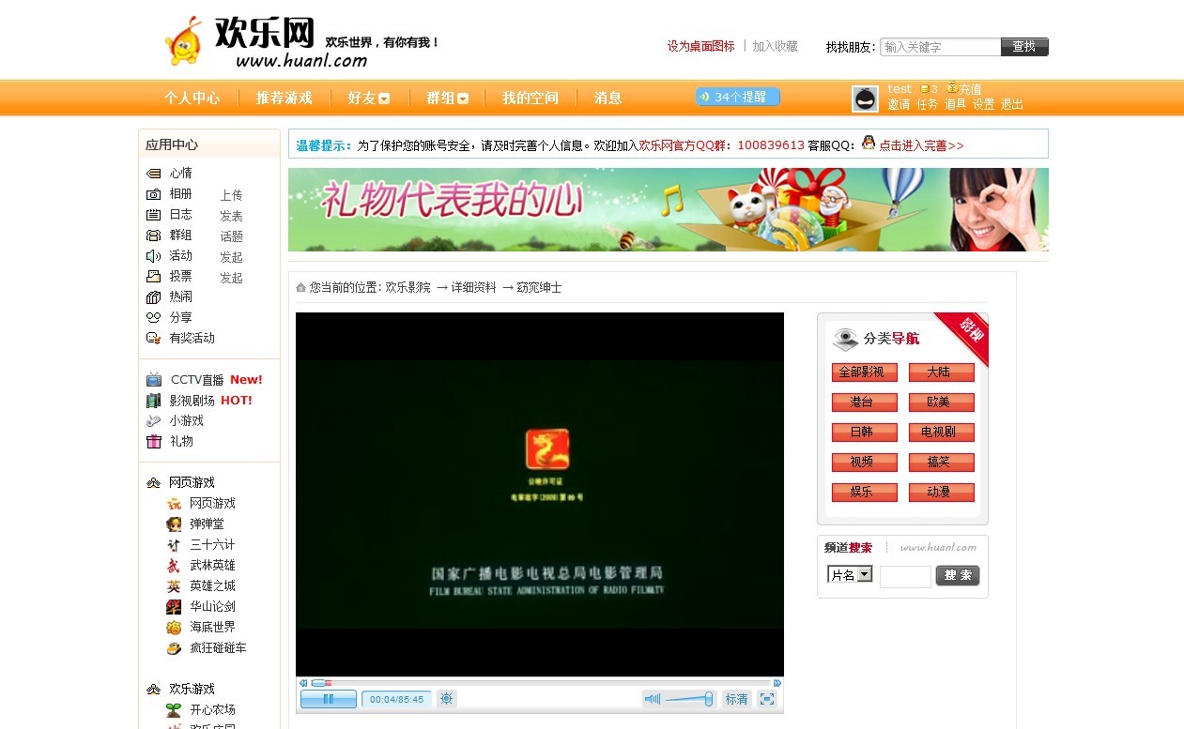The image size is (1184, 729).
Task: Click 设为桌面图标 link
Action: tap(701, 46)
